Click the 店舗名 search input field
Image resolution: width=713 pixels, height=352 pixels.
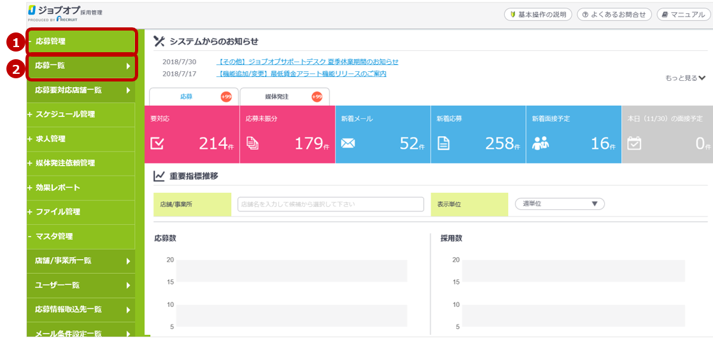330,204
